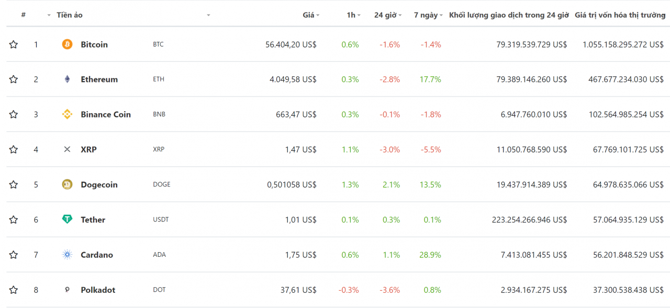Click the Bitcoin coin logo icon
The height and width of the screenshot is (308, 670).
click(67, 44)
